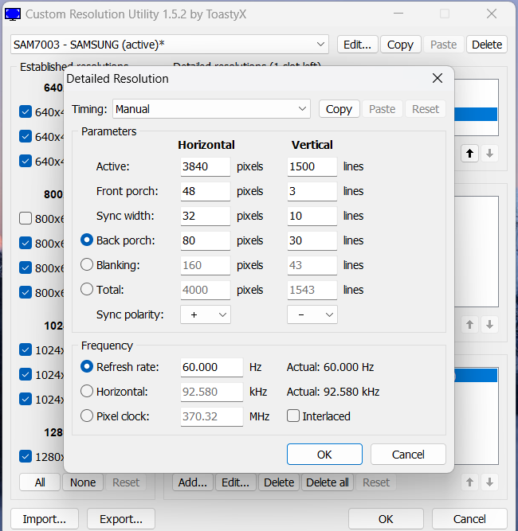The image size is (518, 531).
Task: Click the horizontal Active pixels field
Action: coord(205,166)
